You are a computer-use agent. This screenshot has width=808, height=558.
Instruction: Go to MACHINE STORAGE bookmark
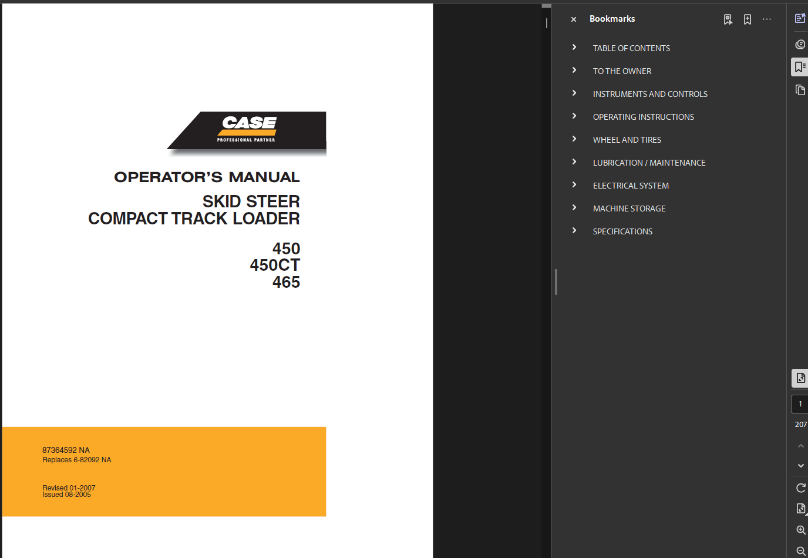[629, 209]
